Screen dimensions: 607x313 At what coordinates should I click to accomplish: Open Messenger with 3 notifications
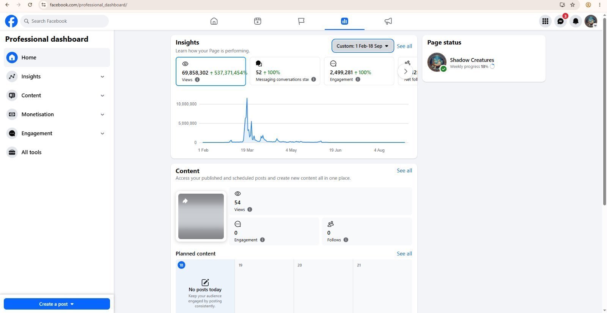[560, 21]
